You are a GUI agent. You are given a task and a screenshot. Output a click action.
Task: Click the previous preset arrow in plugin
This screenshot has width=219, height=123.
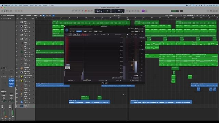71,31
